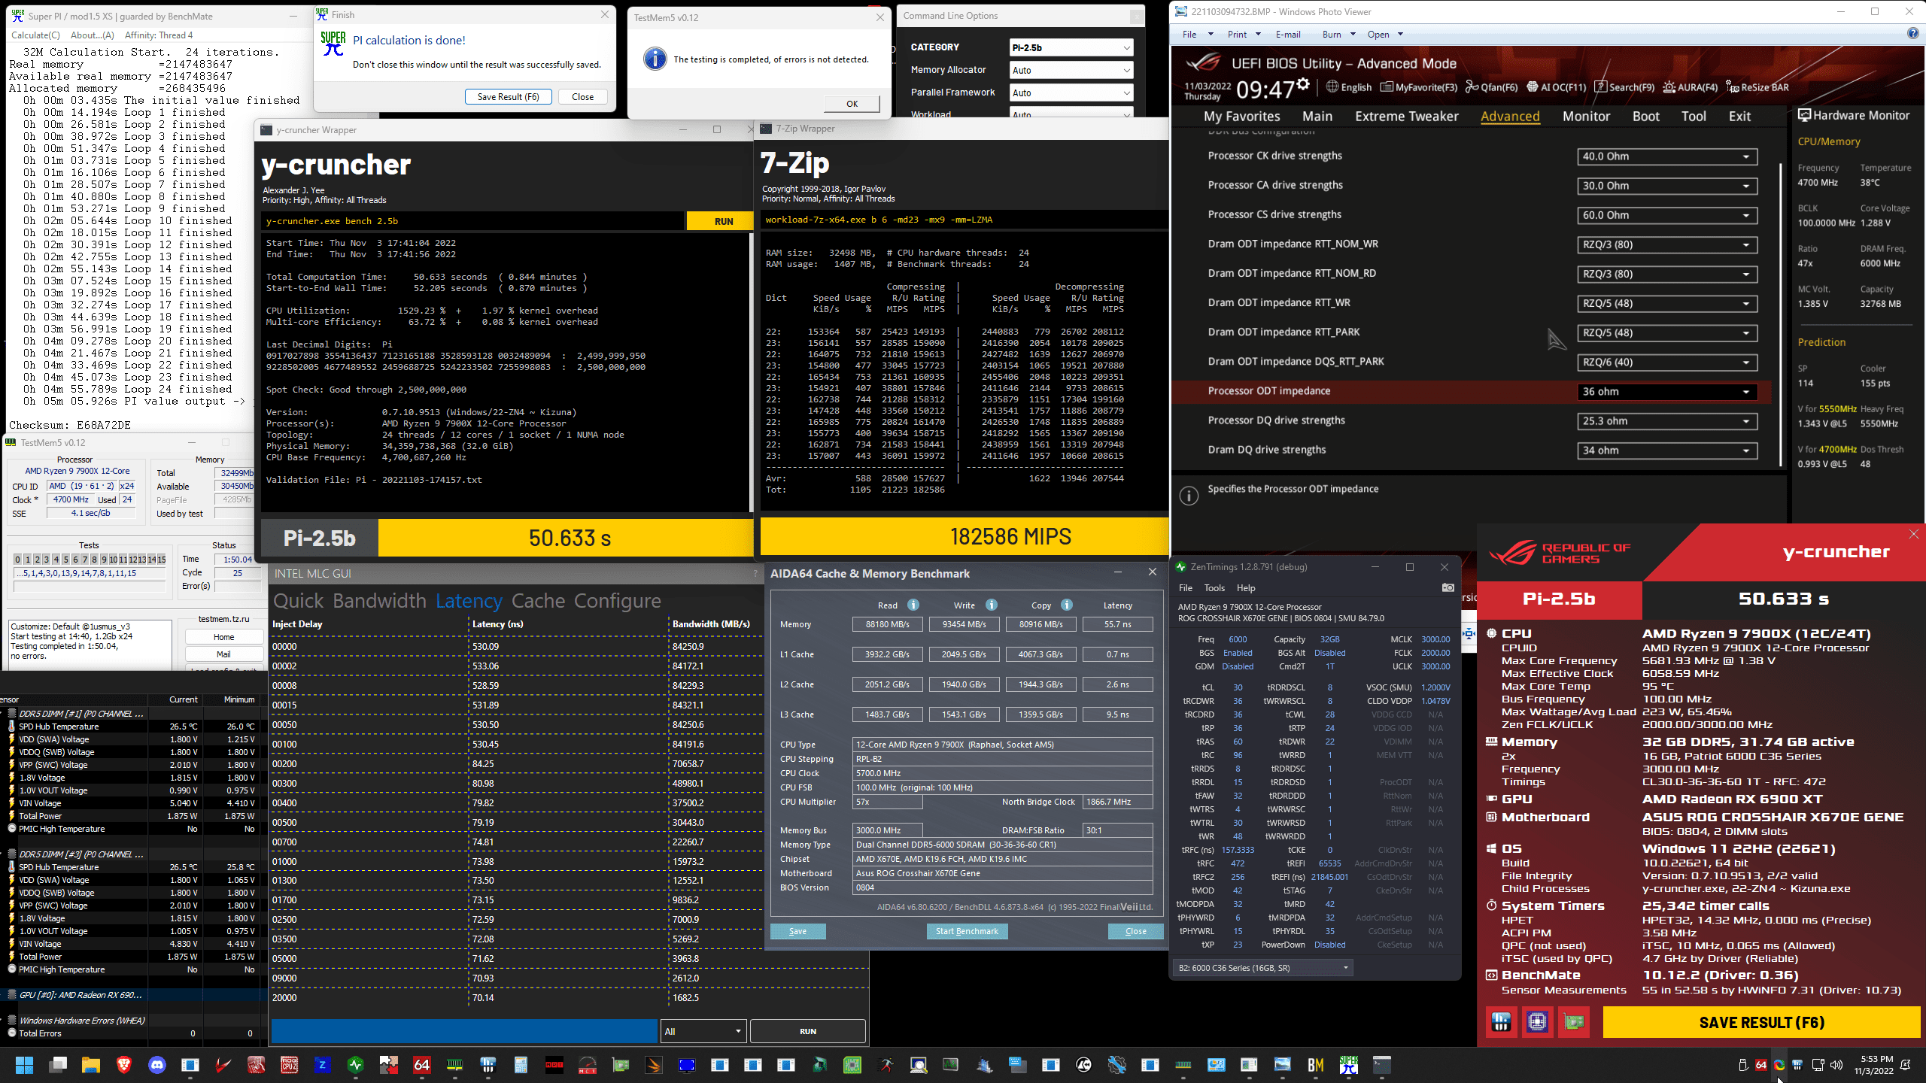Screen dimensions: 1926x1083
Task: Click Start Benchmark in AIDA64
Action: [967, 931]
